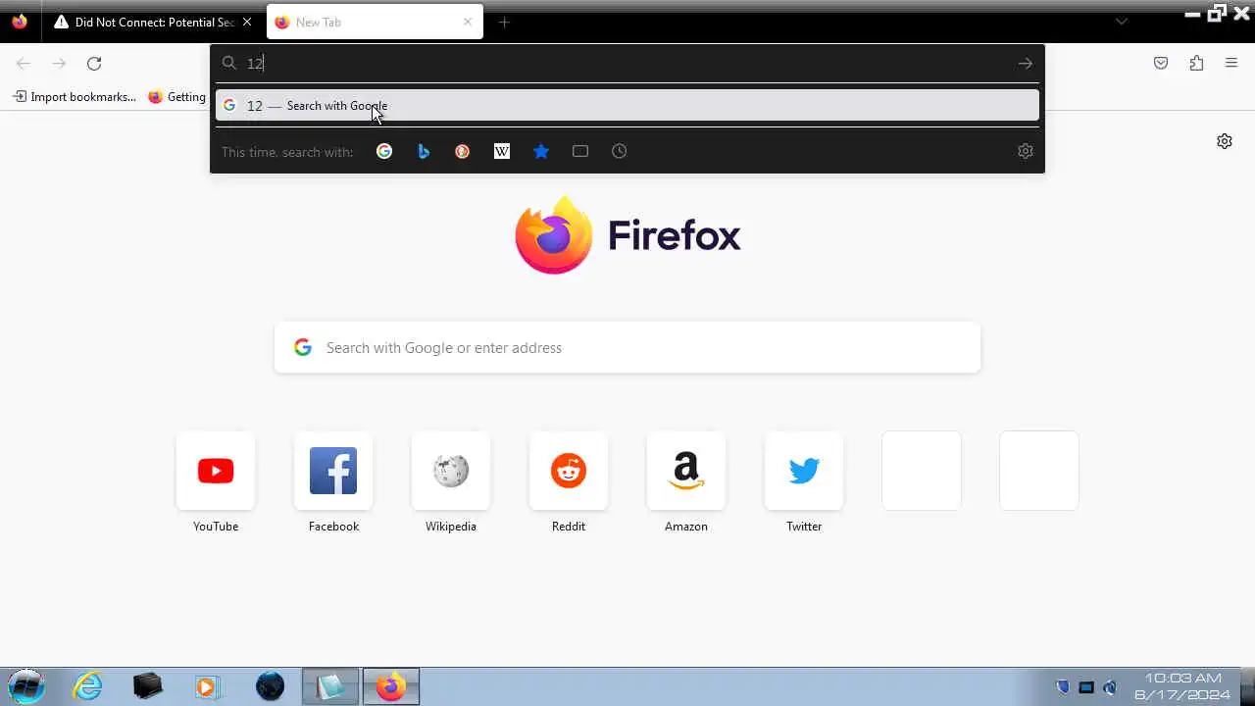This screenshot has width=1255, height=706.
Task: Click the volume icon in system tray
Action: (x=1110, y=687)
